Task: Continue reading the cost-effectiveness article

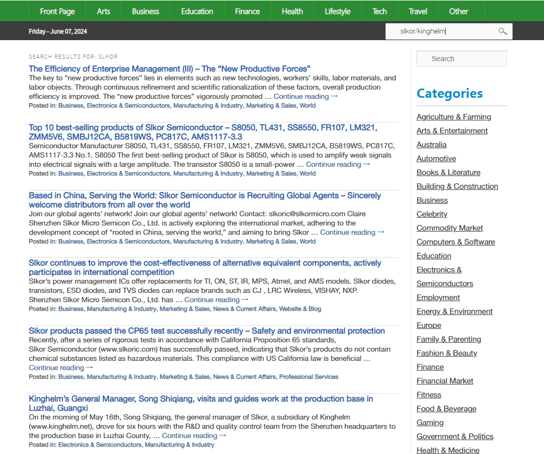Action: 216,300
